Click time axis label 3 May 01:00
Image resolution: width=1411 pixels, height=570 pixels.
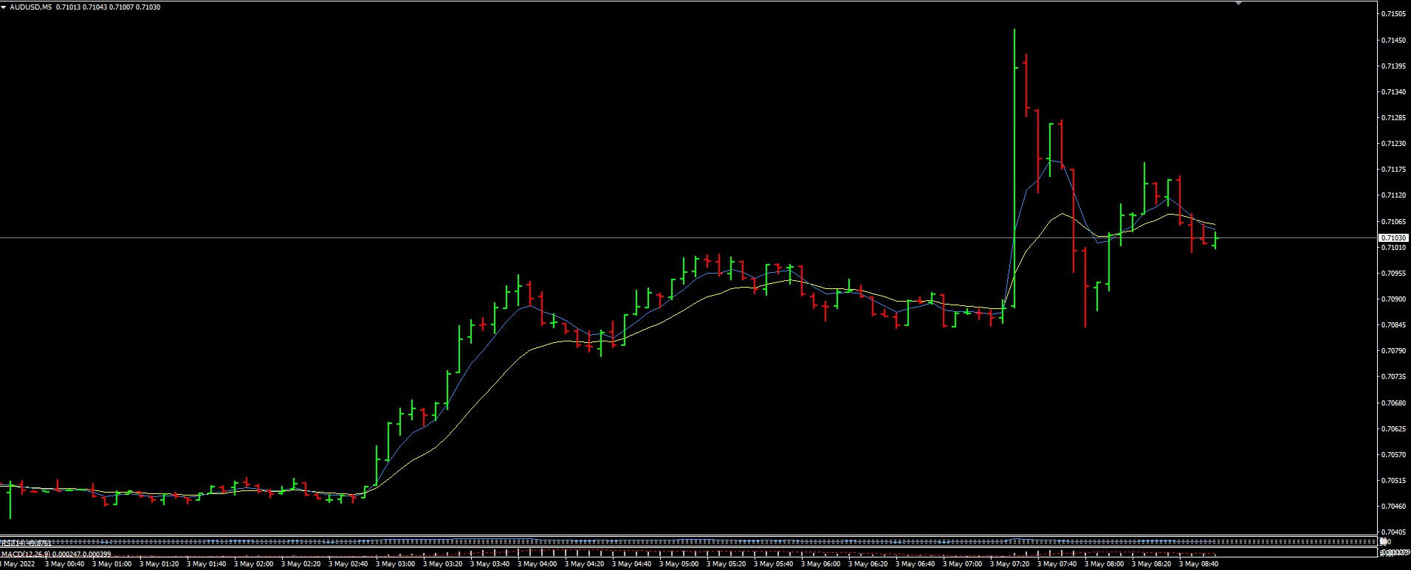[x=111, y=564]
